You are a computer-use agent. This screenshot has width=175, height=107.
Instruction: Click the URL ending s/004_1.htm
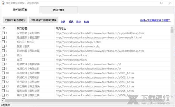[x=95, y=86]
